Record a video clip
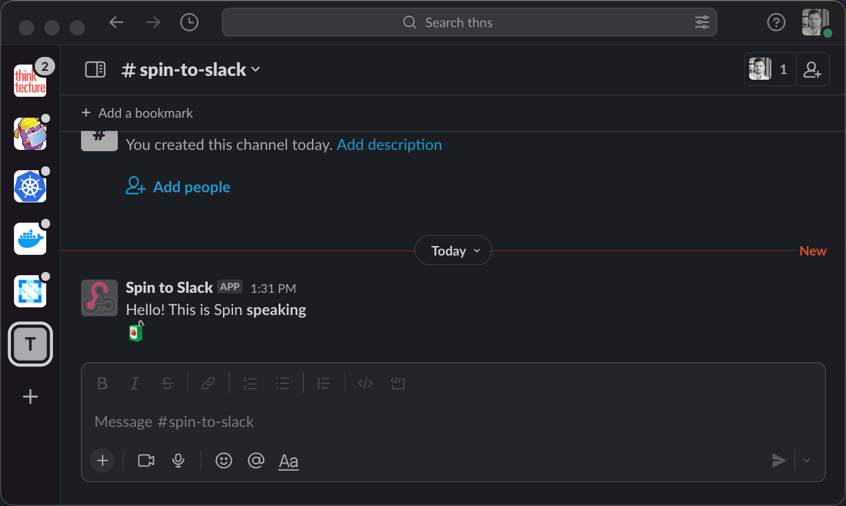The image size is (846, 506). click(x=146, y=460)
